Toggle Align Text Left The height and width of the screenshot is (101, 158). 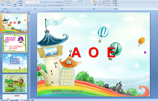click(50, 6)
